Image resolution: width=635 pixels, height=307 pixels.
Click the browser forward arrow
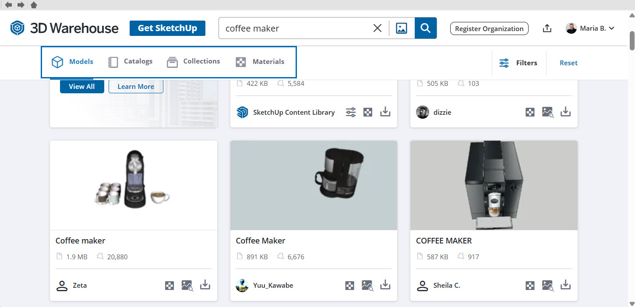tap(21, 5)
